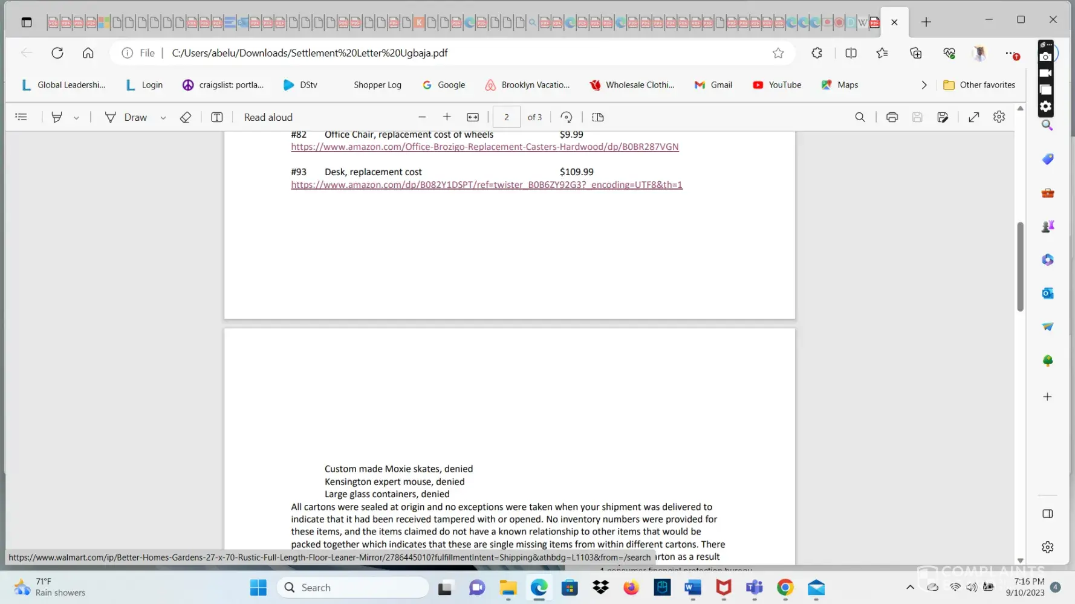Click the Zoom in plus icon
The height and width of the screenshot is (604, 1075).
click(x=447, y=117)
